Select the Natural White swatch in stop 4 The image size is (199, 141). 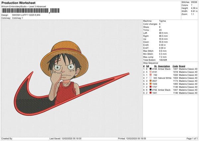(x=151, y=78)
